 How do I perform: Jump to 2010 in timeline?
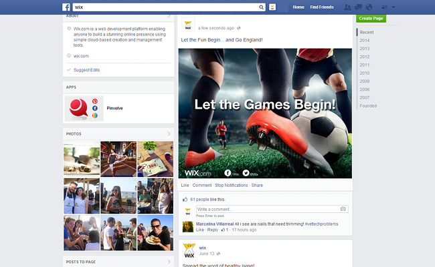point(365,73)
